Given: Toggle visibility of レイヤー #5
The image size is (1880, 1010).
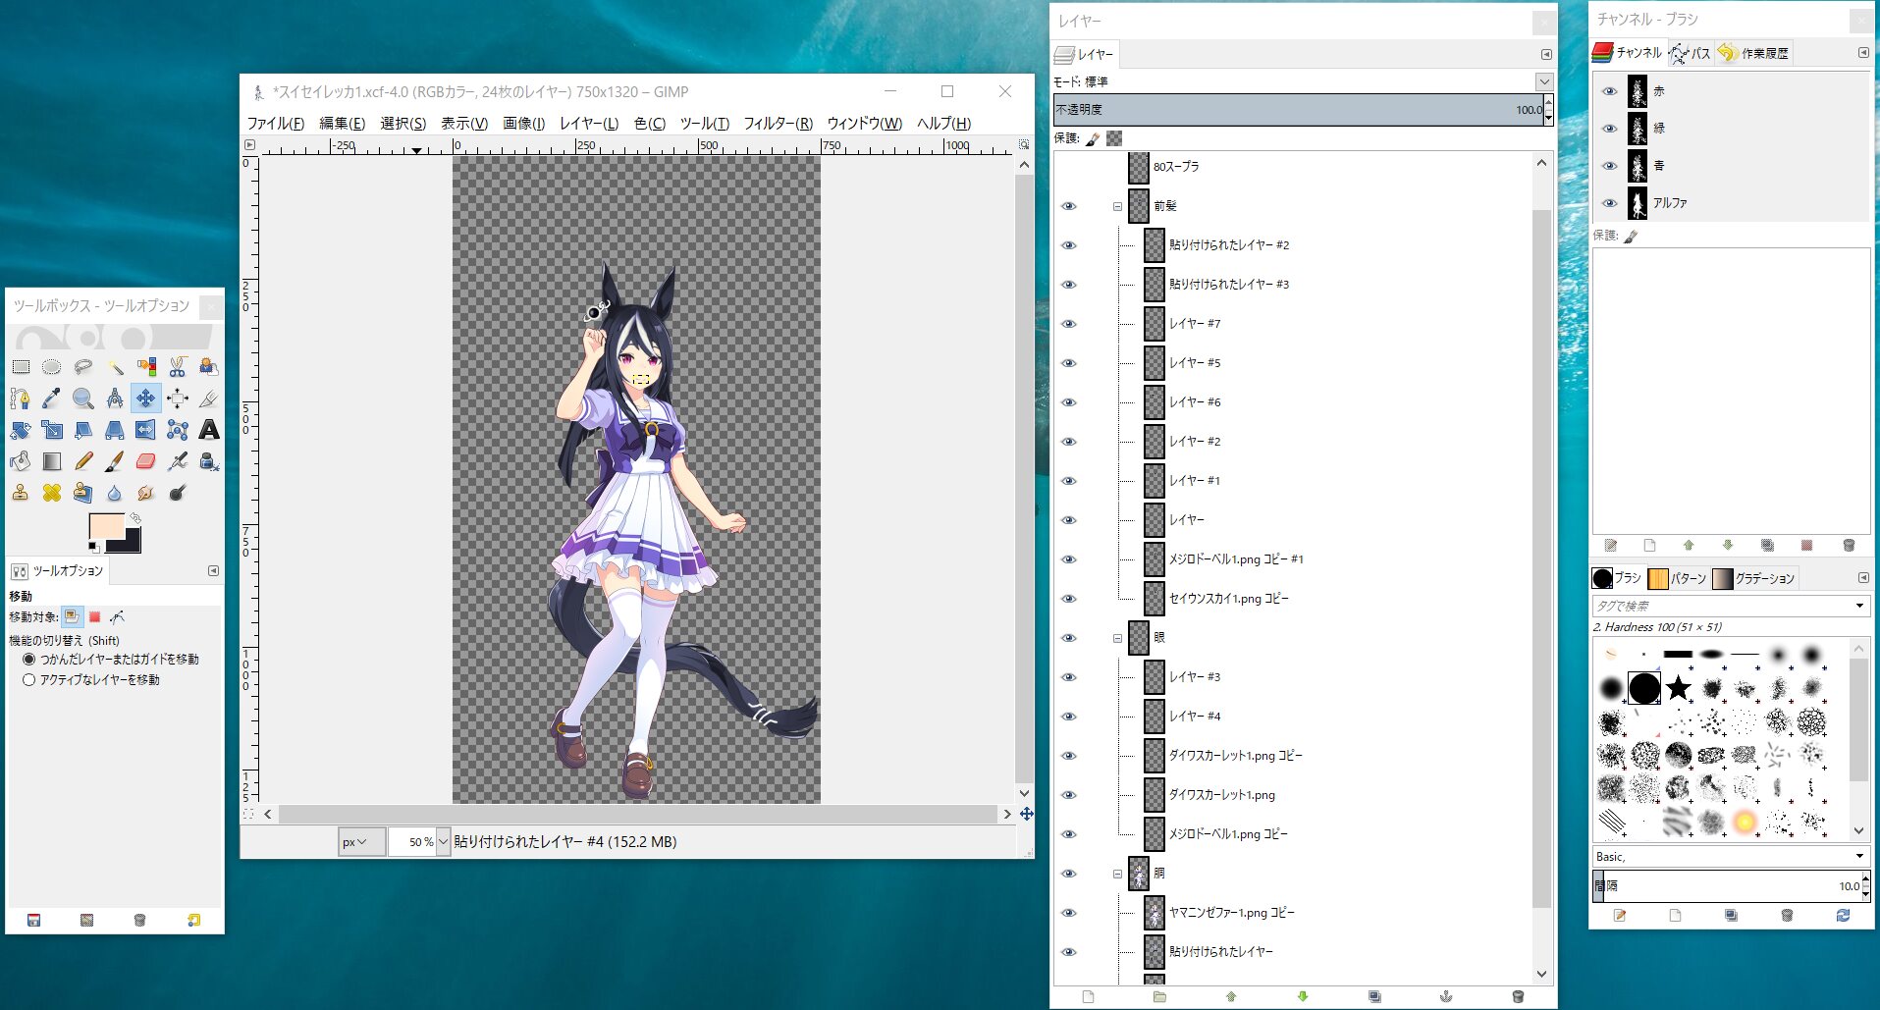Looking at the screenshot, I should [1069, 363].
